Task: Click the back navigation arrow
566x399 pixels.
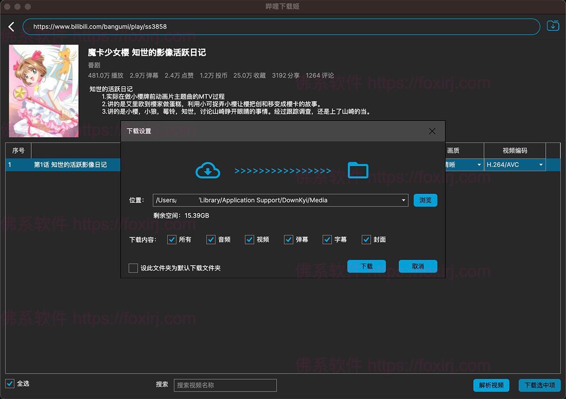Action: tap(11, 26)
